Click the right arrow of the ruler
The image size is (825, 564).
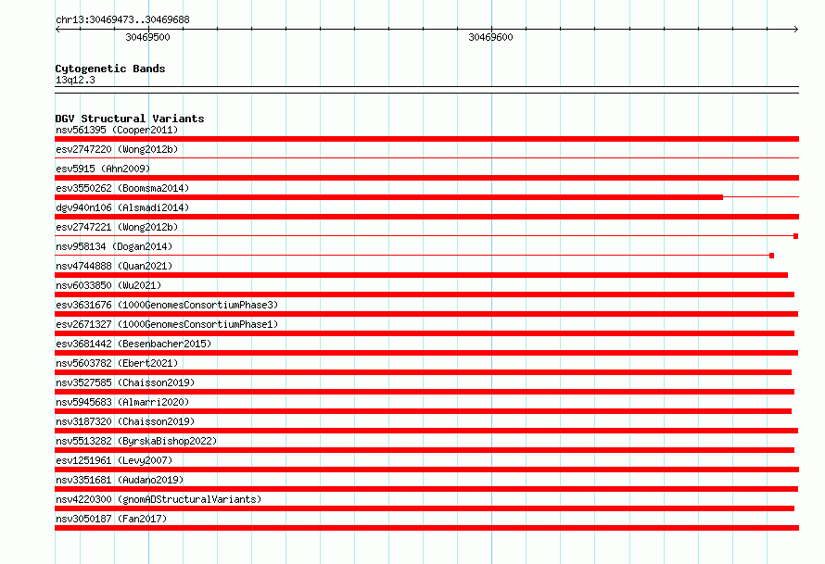[796, 29]
